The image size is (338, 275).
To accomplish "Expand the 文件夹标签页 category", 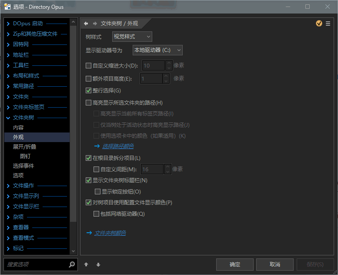I will click(8, 107).
